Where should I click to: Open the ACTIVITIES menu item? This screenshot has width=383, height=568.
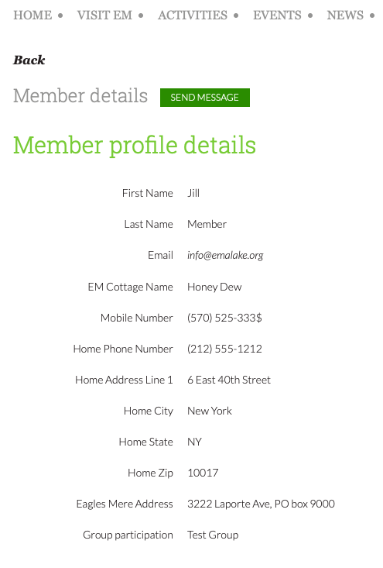[x=193, y=15]
